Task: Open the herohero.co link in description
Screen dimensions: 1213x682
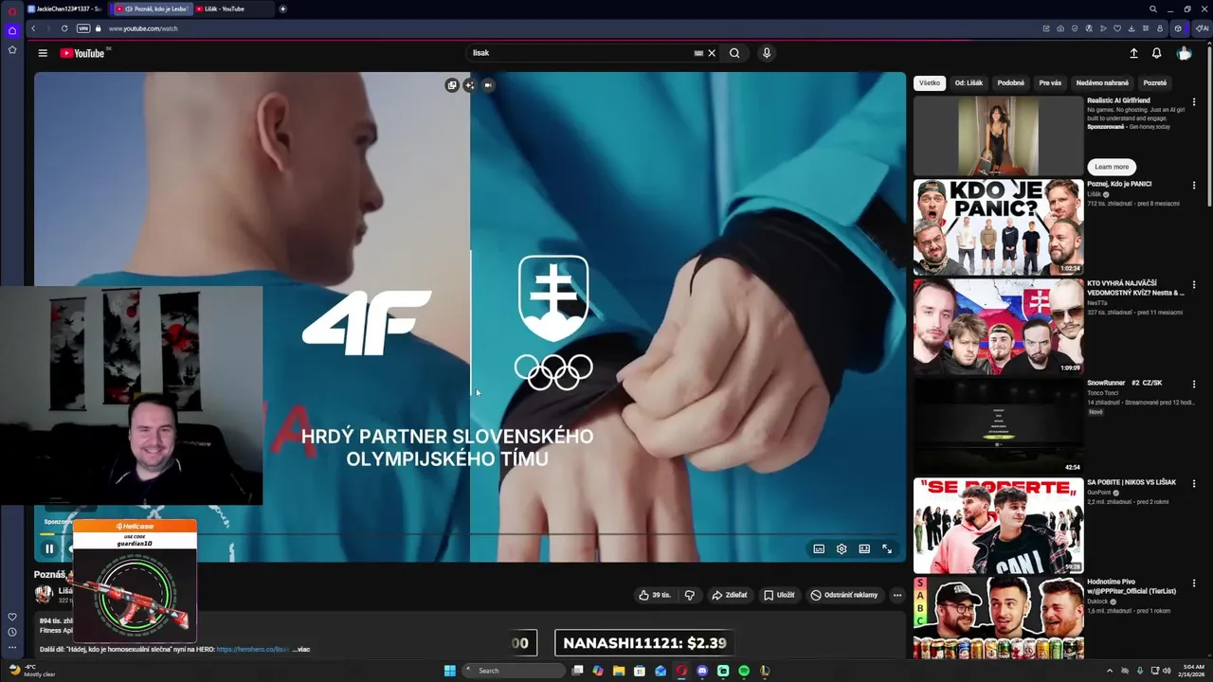Action: click(252, 649)
